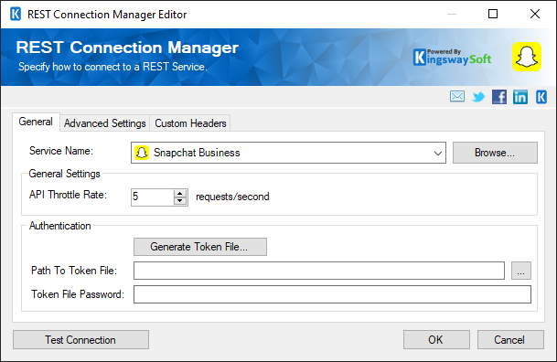Viewport: 557px width, 362px height.
Task: Click Generate Token File... button
Action: coord(200,247)
